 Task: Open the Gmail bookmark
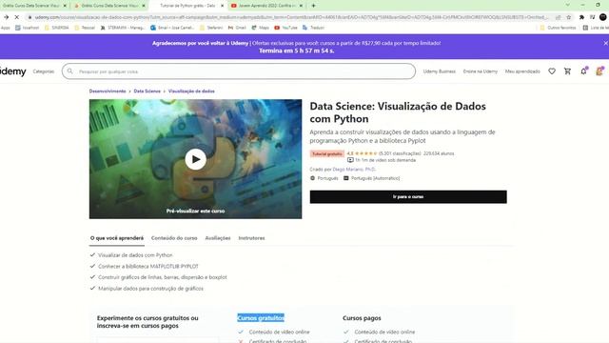237,28
